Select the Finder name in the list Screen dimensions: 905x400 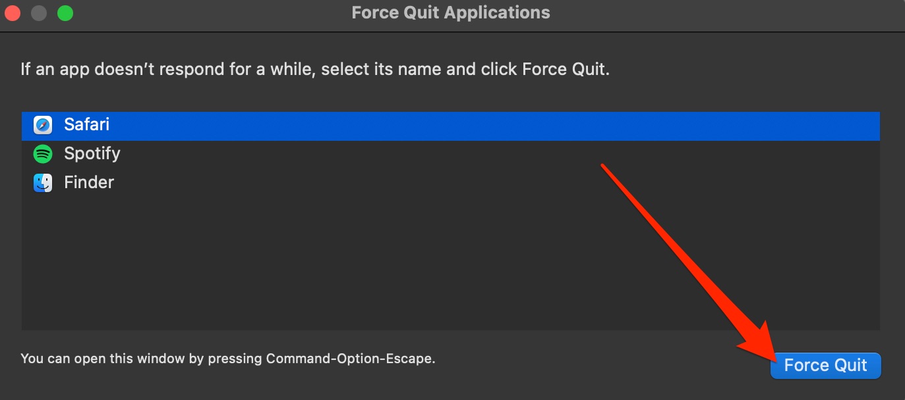coord(89,183)
